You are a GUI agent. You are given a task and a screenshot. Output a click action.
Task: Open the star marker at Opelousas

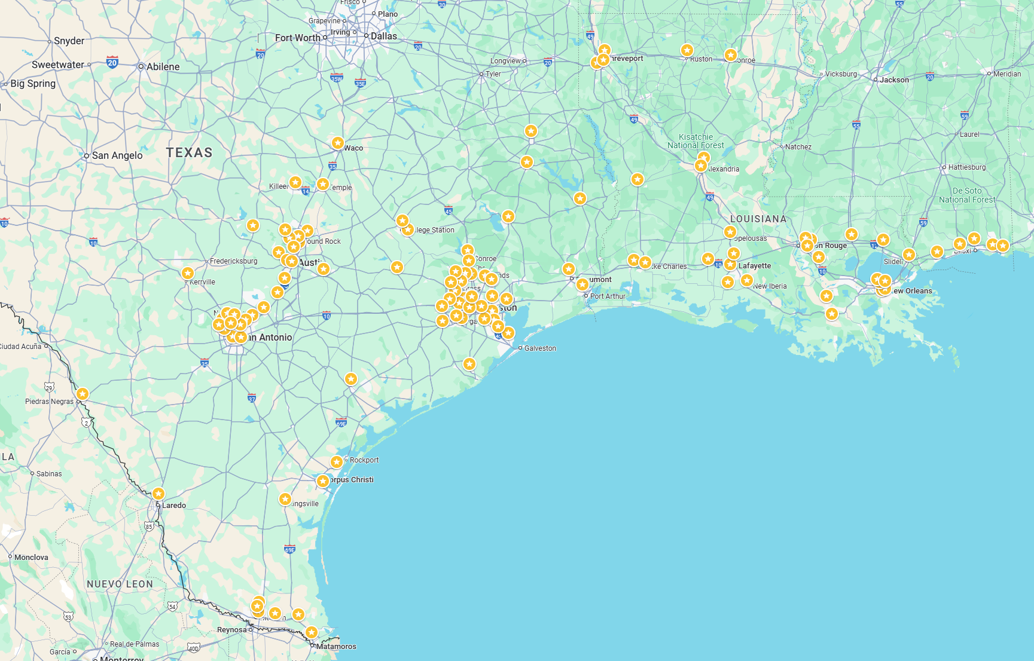point(730,232)
